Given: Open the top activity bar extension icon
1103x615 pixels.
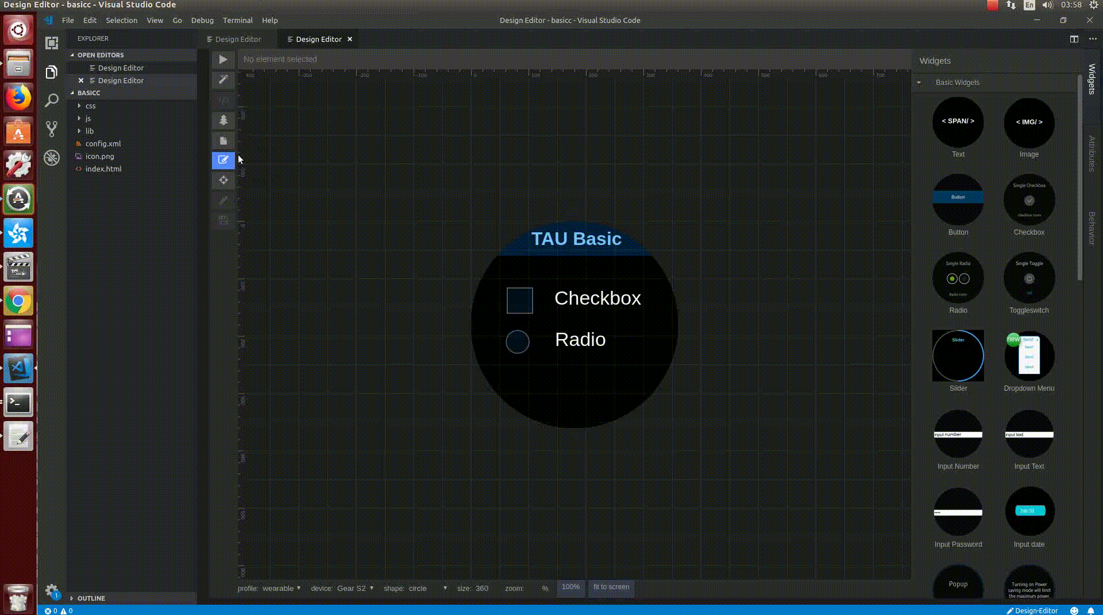Looking at the screenshot, I should coord(52,43).
